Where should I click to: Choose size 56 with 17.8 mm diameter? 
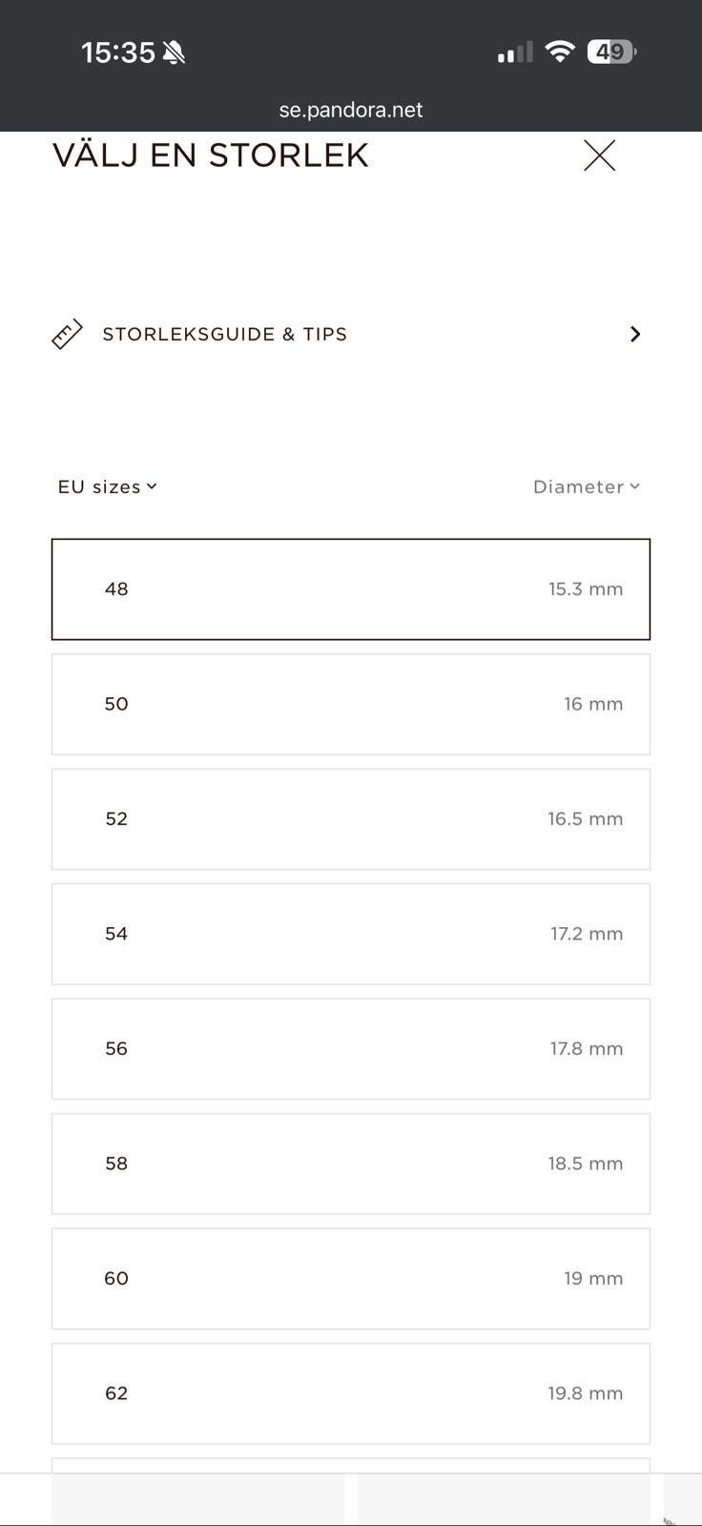tap(351, 1049)
